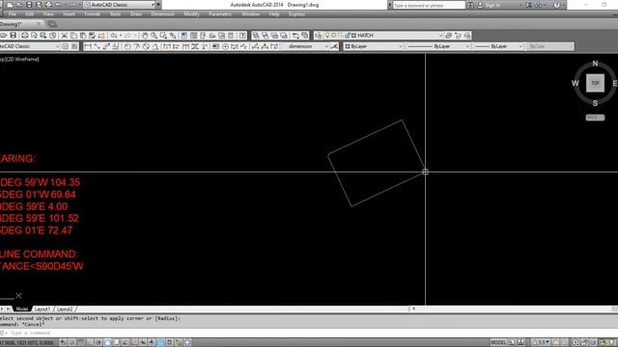Image resolution: width=618 pixels, height=347 pixels.
Task: Open the Format menu
Action: coord(93,14)
